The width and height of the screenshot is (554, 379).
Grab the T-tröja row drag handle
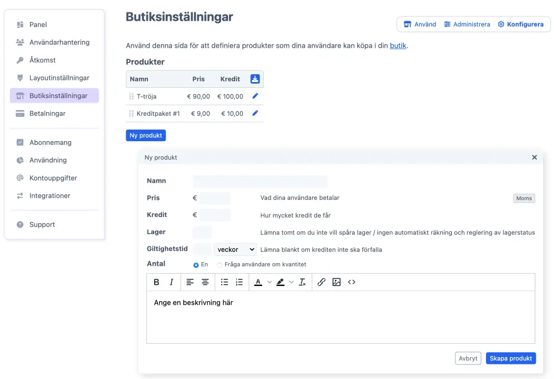[x=131, y=96]
